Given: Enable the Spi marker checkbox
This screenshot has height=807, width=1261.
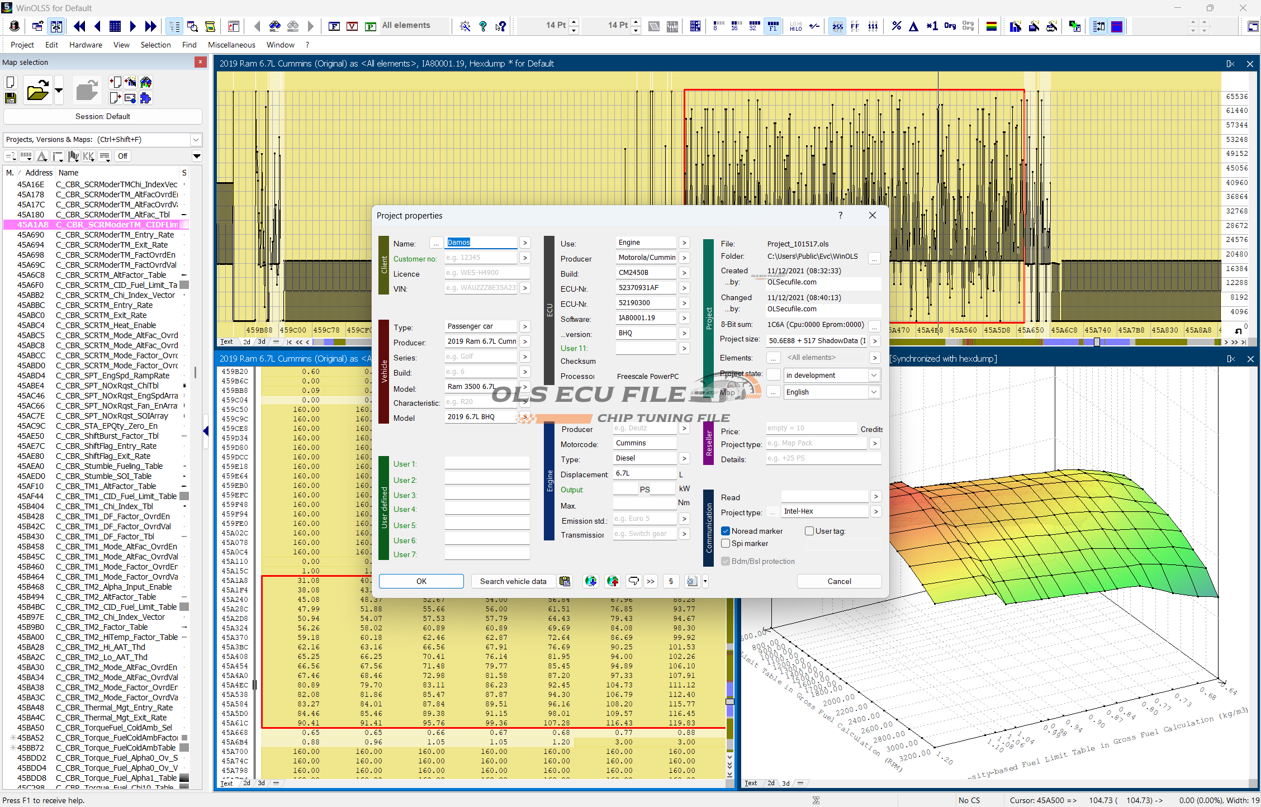Looking at the screenshot, I should (726, 543).
